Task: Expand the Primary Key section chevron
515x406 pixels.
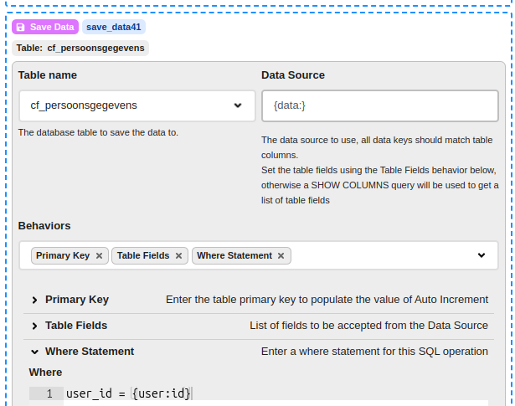Action: tap(34, 300)
